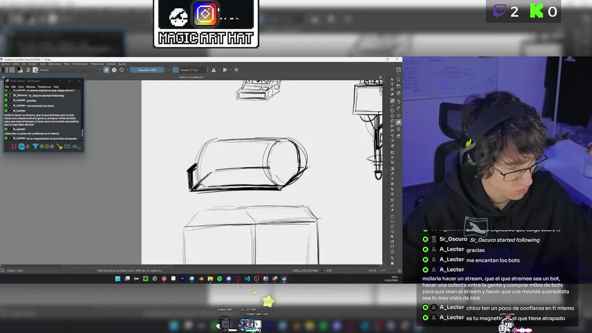Viewport: 592px width, 333px height.
Task: Toggle the bell notification in Social Stream
Action: tap(28, 146)
